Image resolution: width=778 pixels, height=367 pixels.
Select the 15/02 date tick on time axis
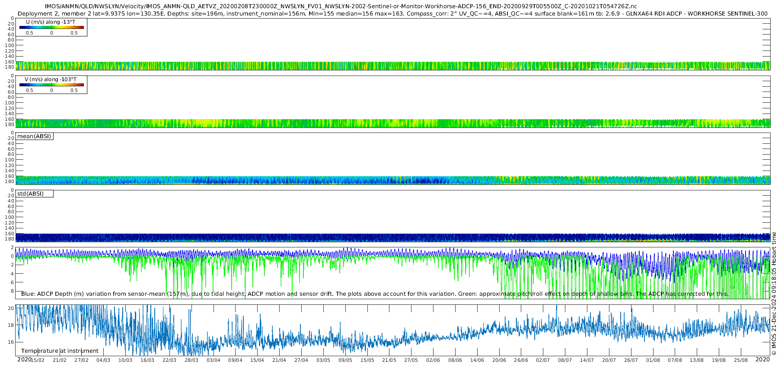click(38, 360)
